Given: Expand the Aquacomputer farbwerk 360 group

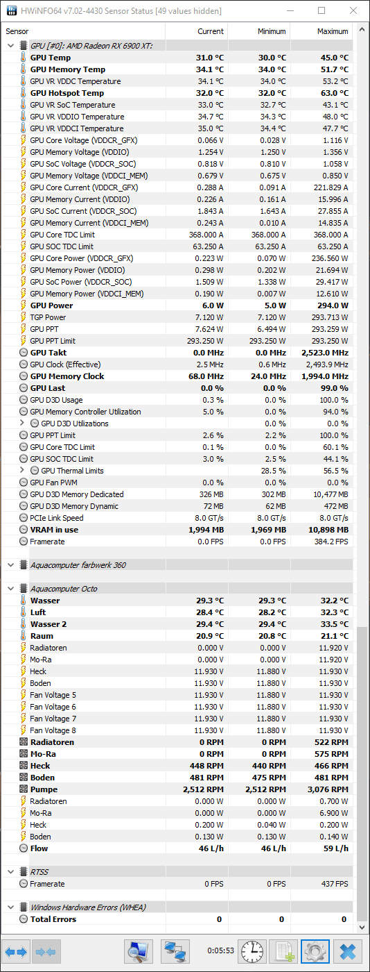Looking at the screenshot, I should click(x=10, y=565).
